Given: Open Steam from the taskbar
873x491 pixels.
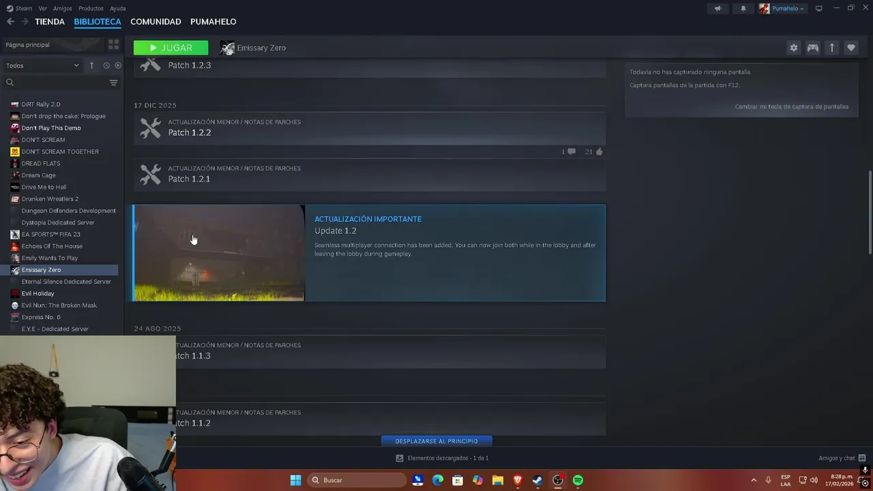Looking at the screenshot, I should 537,480.
